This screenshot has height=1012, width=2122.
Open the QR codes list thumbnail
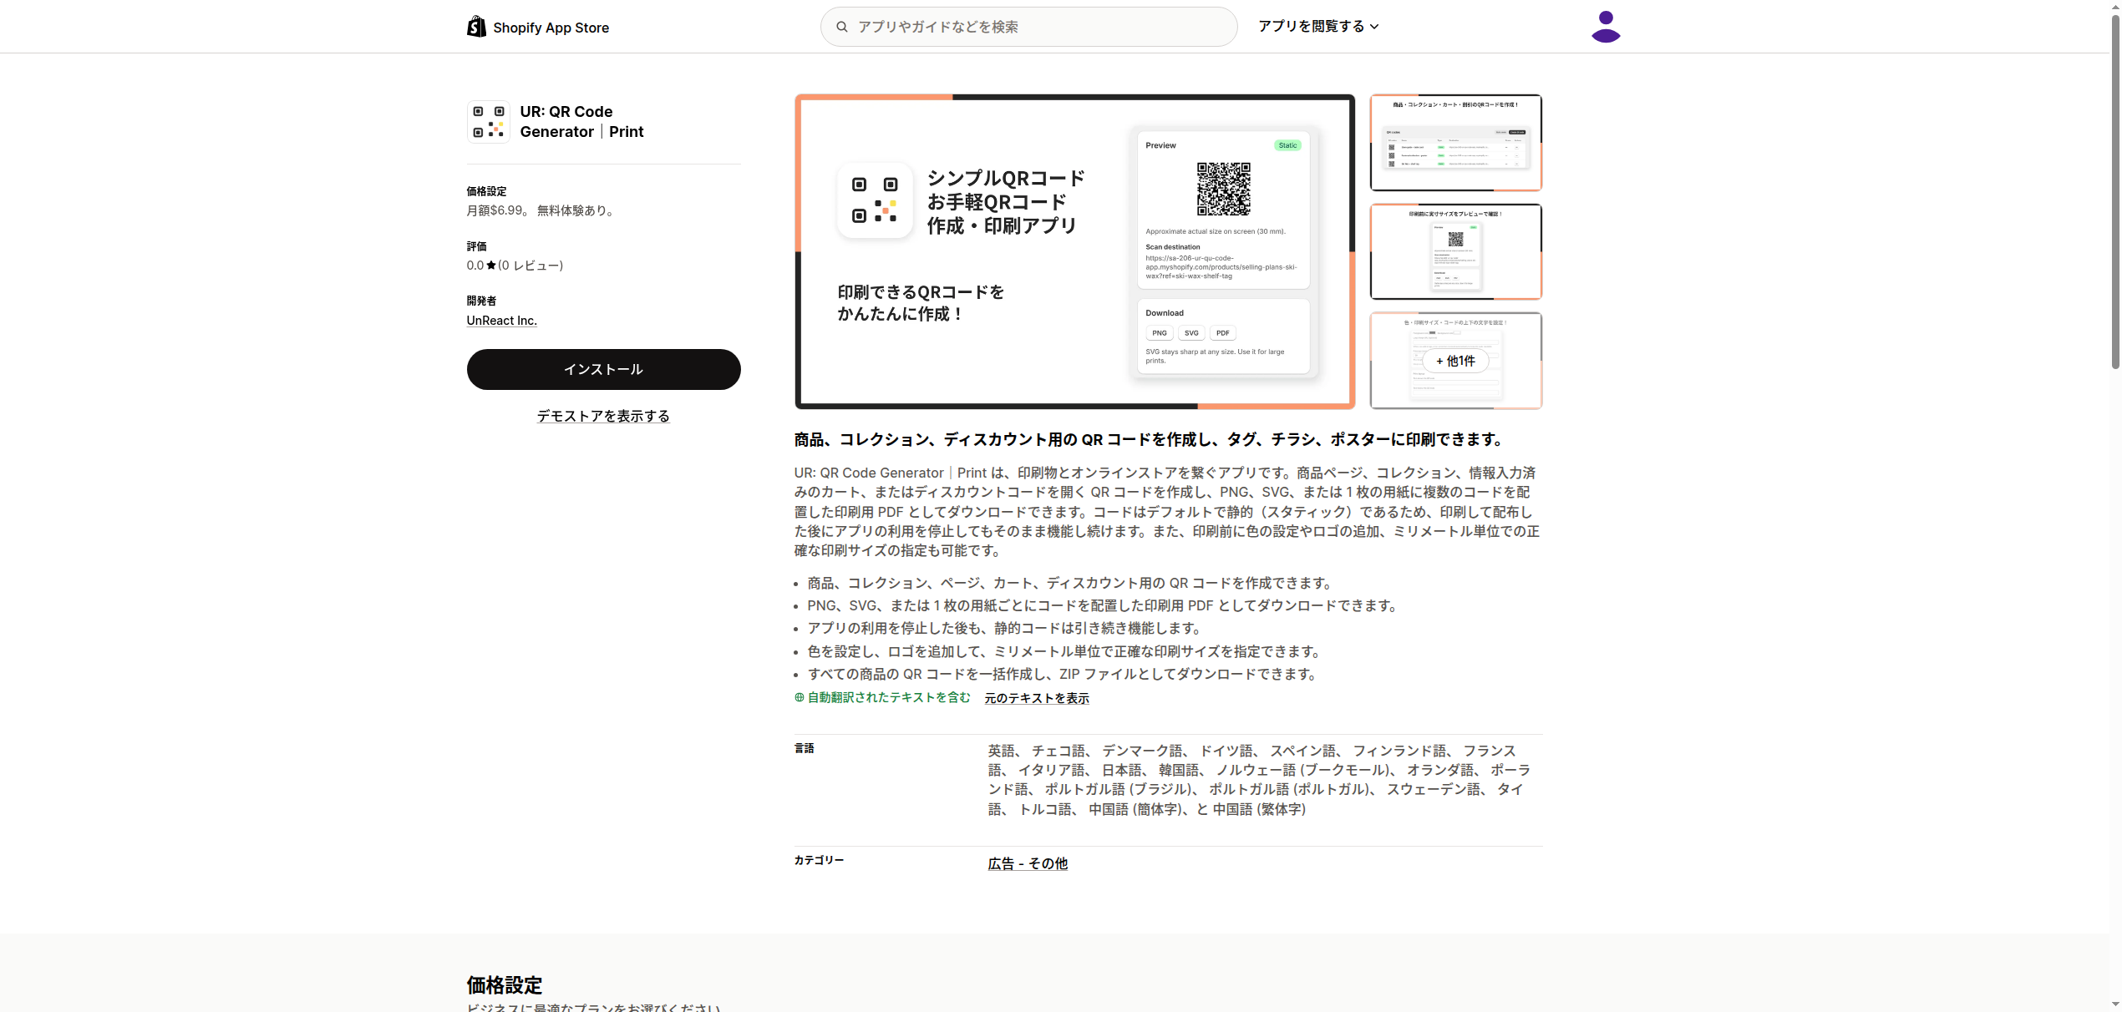(x=1455, y=143)
